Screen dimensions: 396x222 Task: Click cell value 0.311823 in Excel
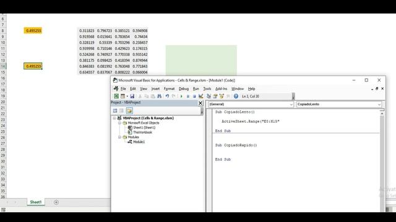tap(87, 31)
